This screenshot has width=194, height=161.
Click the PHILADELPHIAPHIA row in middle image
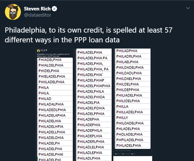(94, 86)
